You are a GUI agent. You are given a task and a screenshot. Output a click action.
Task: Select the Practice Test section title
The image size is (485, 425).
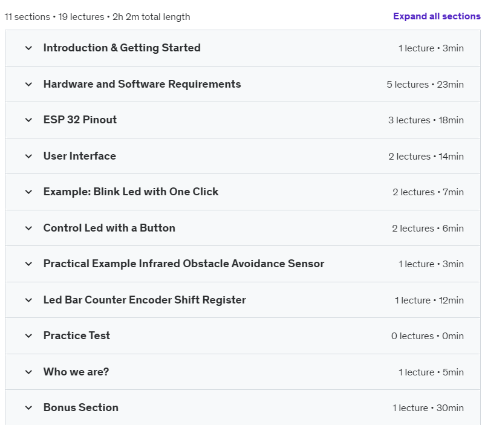tap(76, 336)
